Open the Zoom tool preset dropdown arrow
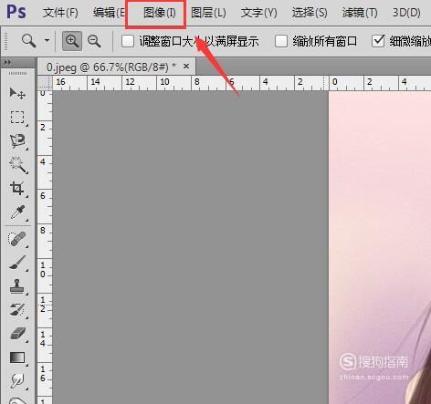Viewport: 431px width, 404px height. click(x=47, y=40)
